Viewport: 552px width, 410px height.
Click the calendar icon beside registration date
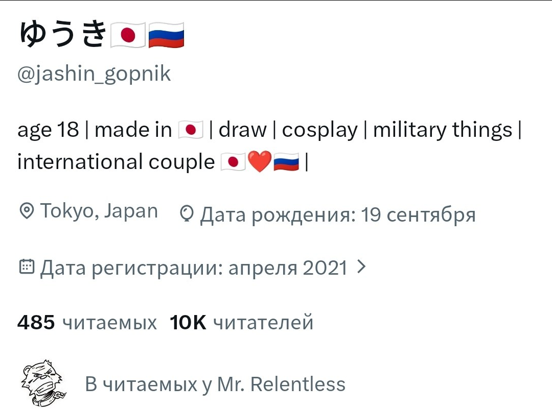coord(27,267)
